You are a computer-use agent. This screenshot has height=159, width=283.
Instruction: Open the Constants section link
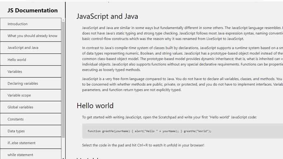pos(15,119)
